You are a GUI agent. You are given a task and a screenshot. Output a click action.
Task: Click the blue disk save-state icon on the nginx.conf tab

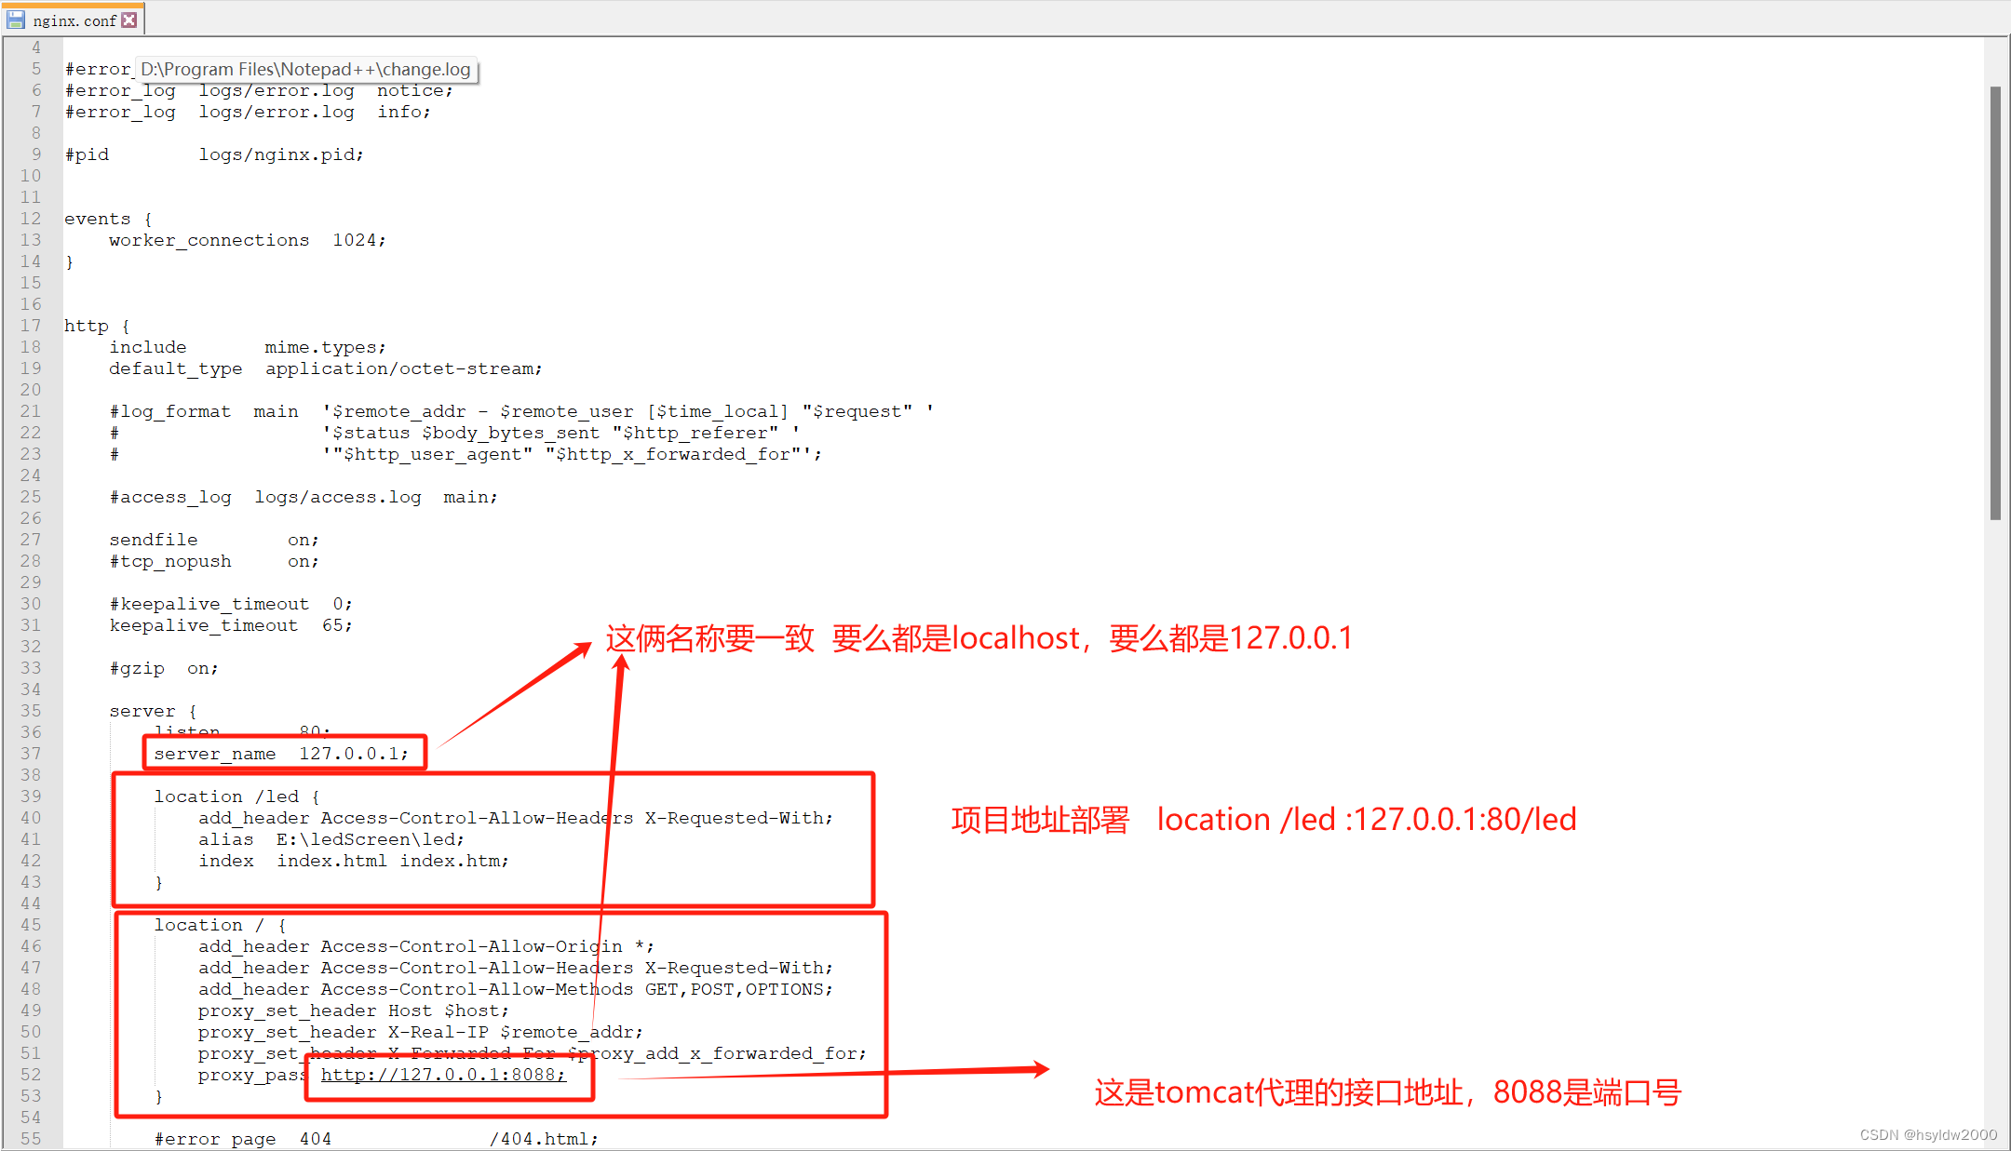click(x=16, y=20)
